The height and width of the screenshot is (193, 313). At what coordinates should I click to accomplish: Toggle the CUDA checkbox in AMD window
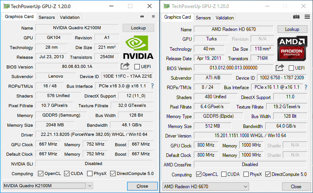coord(224,174)
